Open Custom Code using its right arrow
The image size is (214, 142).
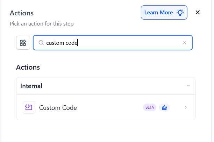186,107
